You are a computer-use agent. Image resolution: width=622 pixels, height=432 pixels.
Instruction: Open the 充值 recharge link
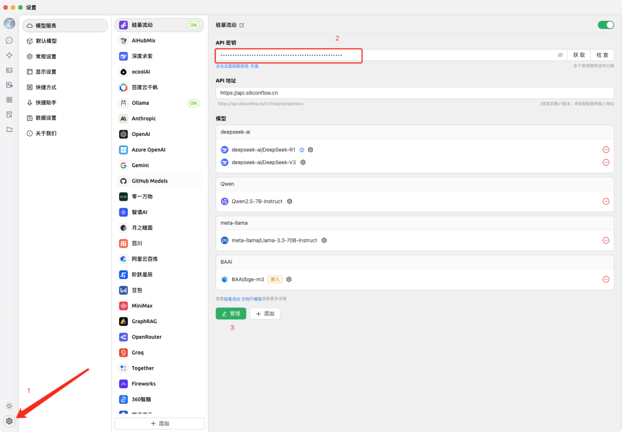(x=255, y=66)
